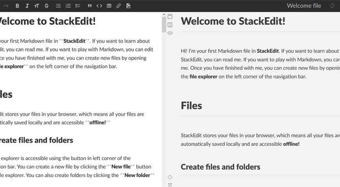Toggle reader mode eye icon
Viewport: 340px width, 187px height.
pos(170,33)
